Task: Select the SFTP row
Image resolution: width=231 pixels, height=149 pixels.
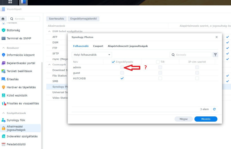Action: [x=57, y=54]
